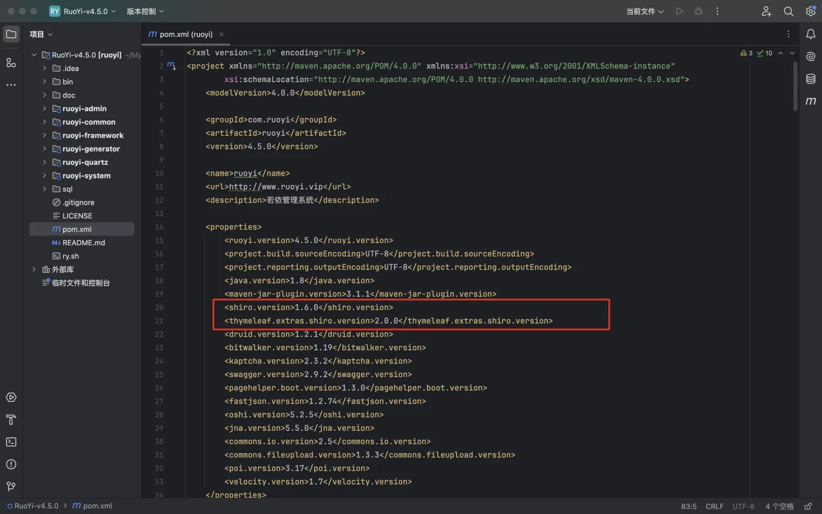Select the .gitignore file
This screenshot has height=514, width=822.
(x=78, y=203)
